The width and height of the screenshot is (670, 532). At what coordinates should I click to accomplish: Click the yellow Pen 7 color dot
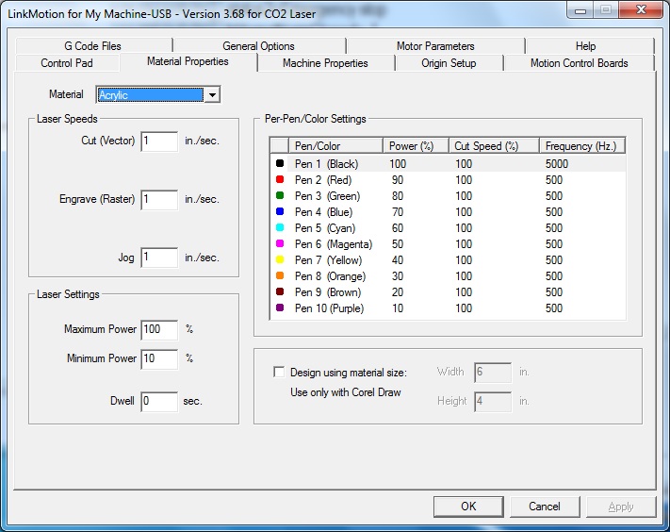click(280, 260)
